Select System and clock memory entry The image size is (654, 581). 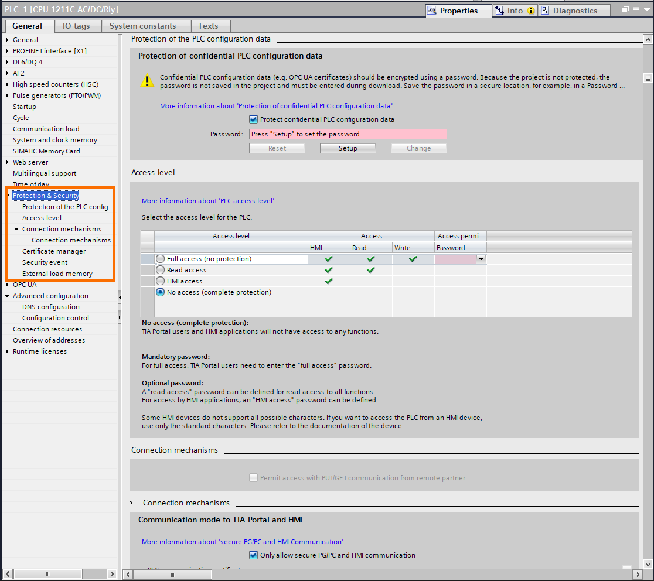[x=55, y=140]
